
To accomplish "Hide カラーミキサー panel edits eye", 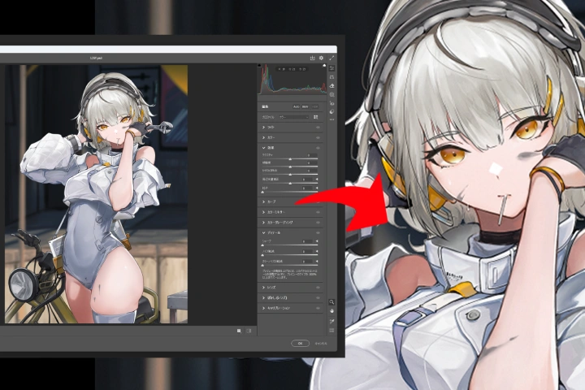I will click(318, 212).
